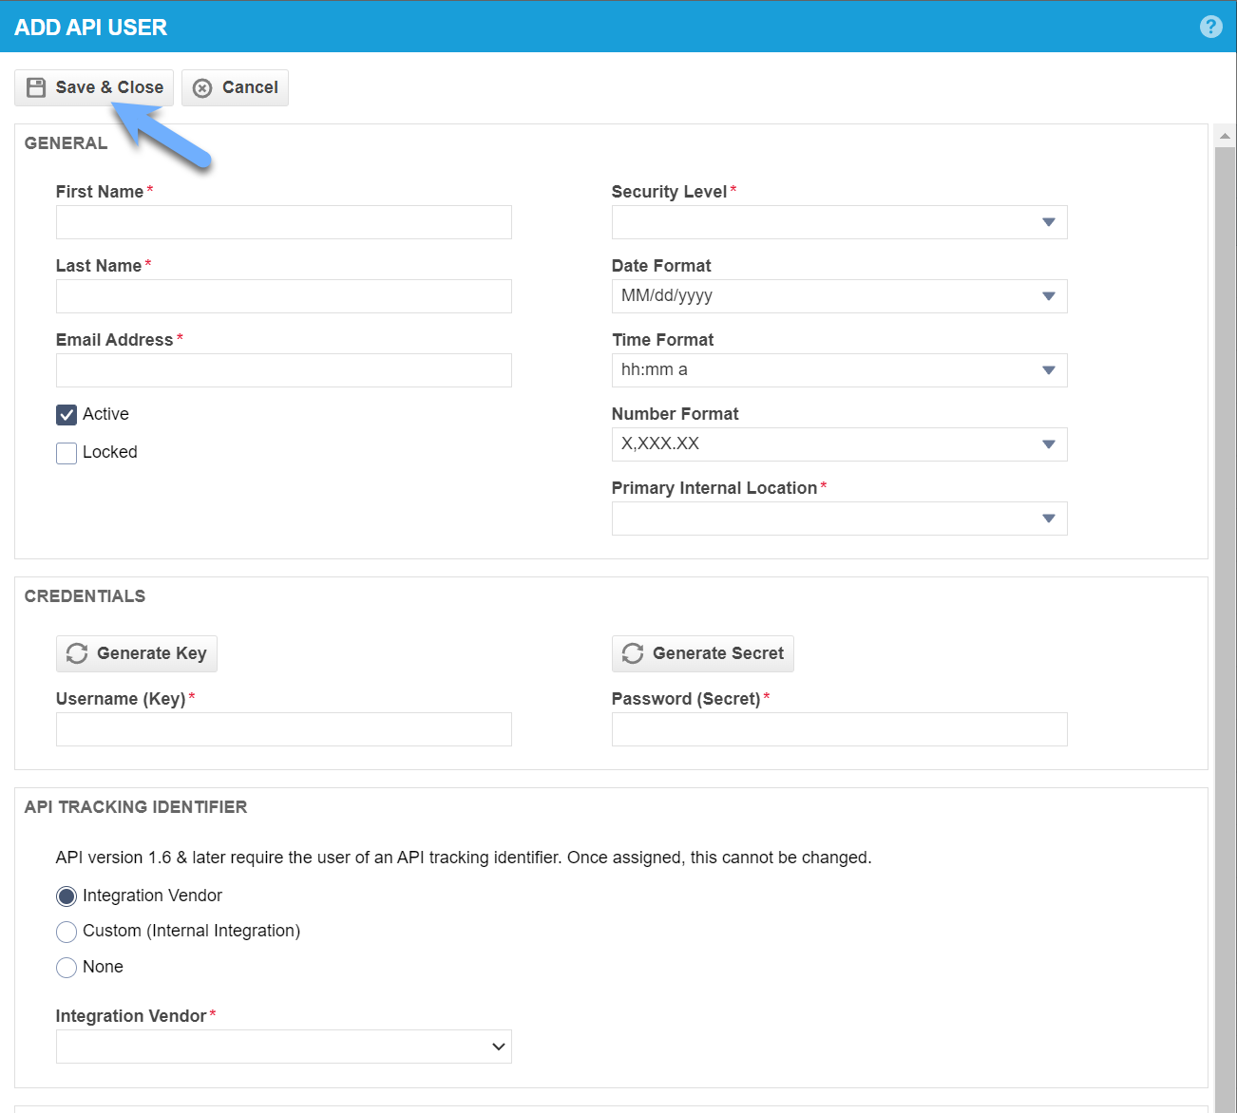The height and width of the screenshot is (1113, 1237).
Task: Open the Date Format dropdown
Action: click(1048, 295)
